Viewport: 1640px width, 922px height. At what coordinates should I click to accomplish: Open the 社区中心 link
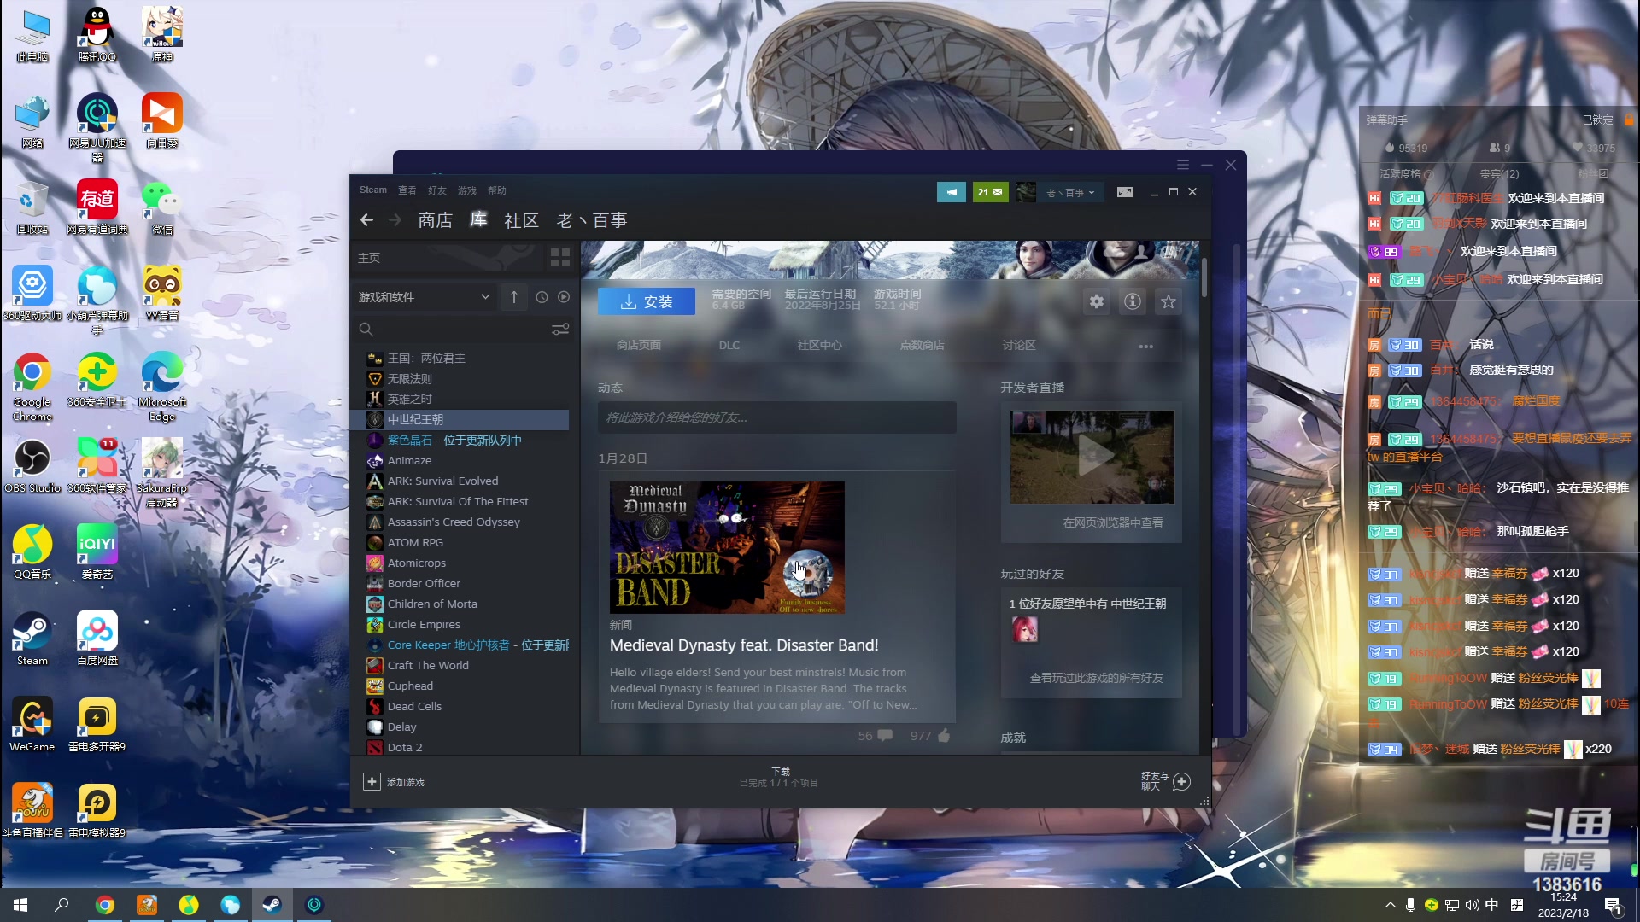820,346
